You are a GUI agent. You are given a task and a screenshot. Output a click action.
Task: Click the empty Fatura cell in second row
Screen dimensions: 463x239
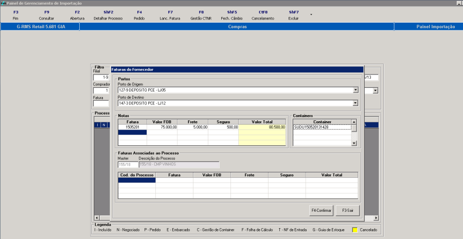click(x=132, y=132)
